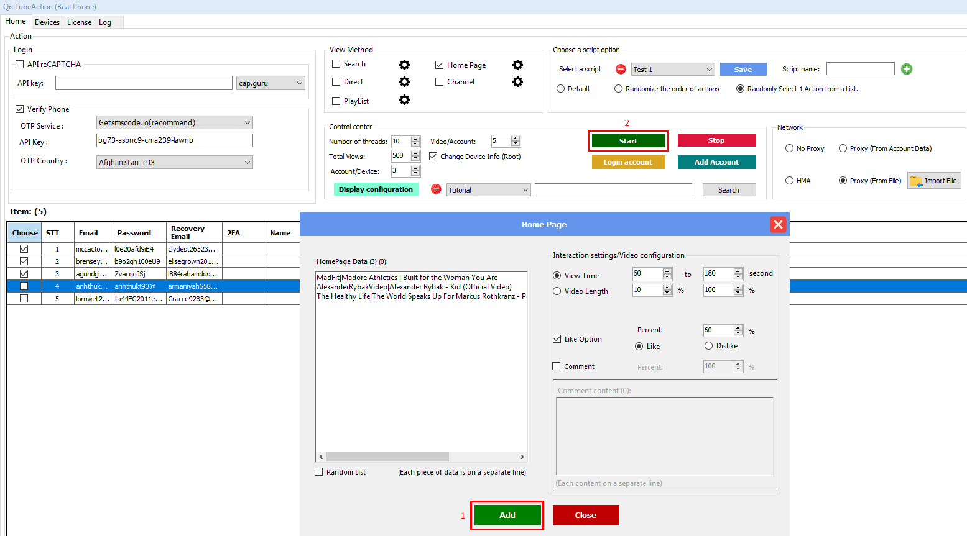967x536 pixels.
Task: Click the reCAPTCHA API key input
Action: click(144, 83)
